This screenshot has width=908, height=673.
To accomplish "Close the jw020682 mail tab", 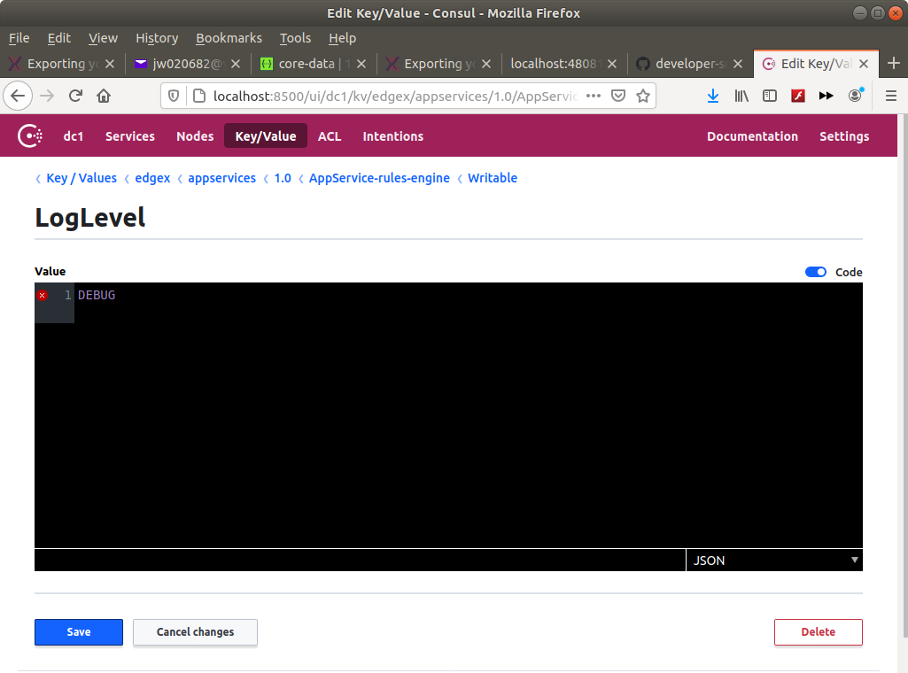I will coord(236,64).
